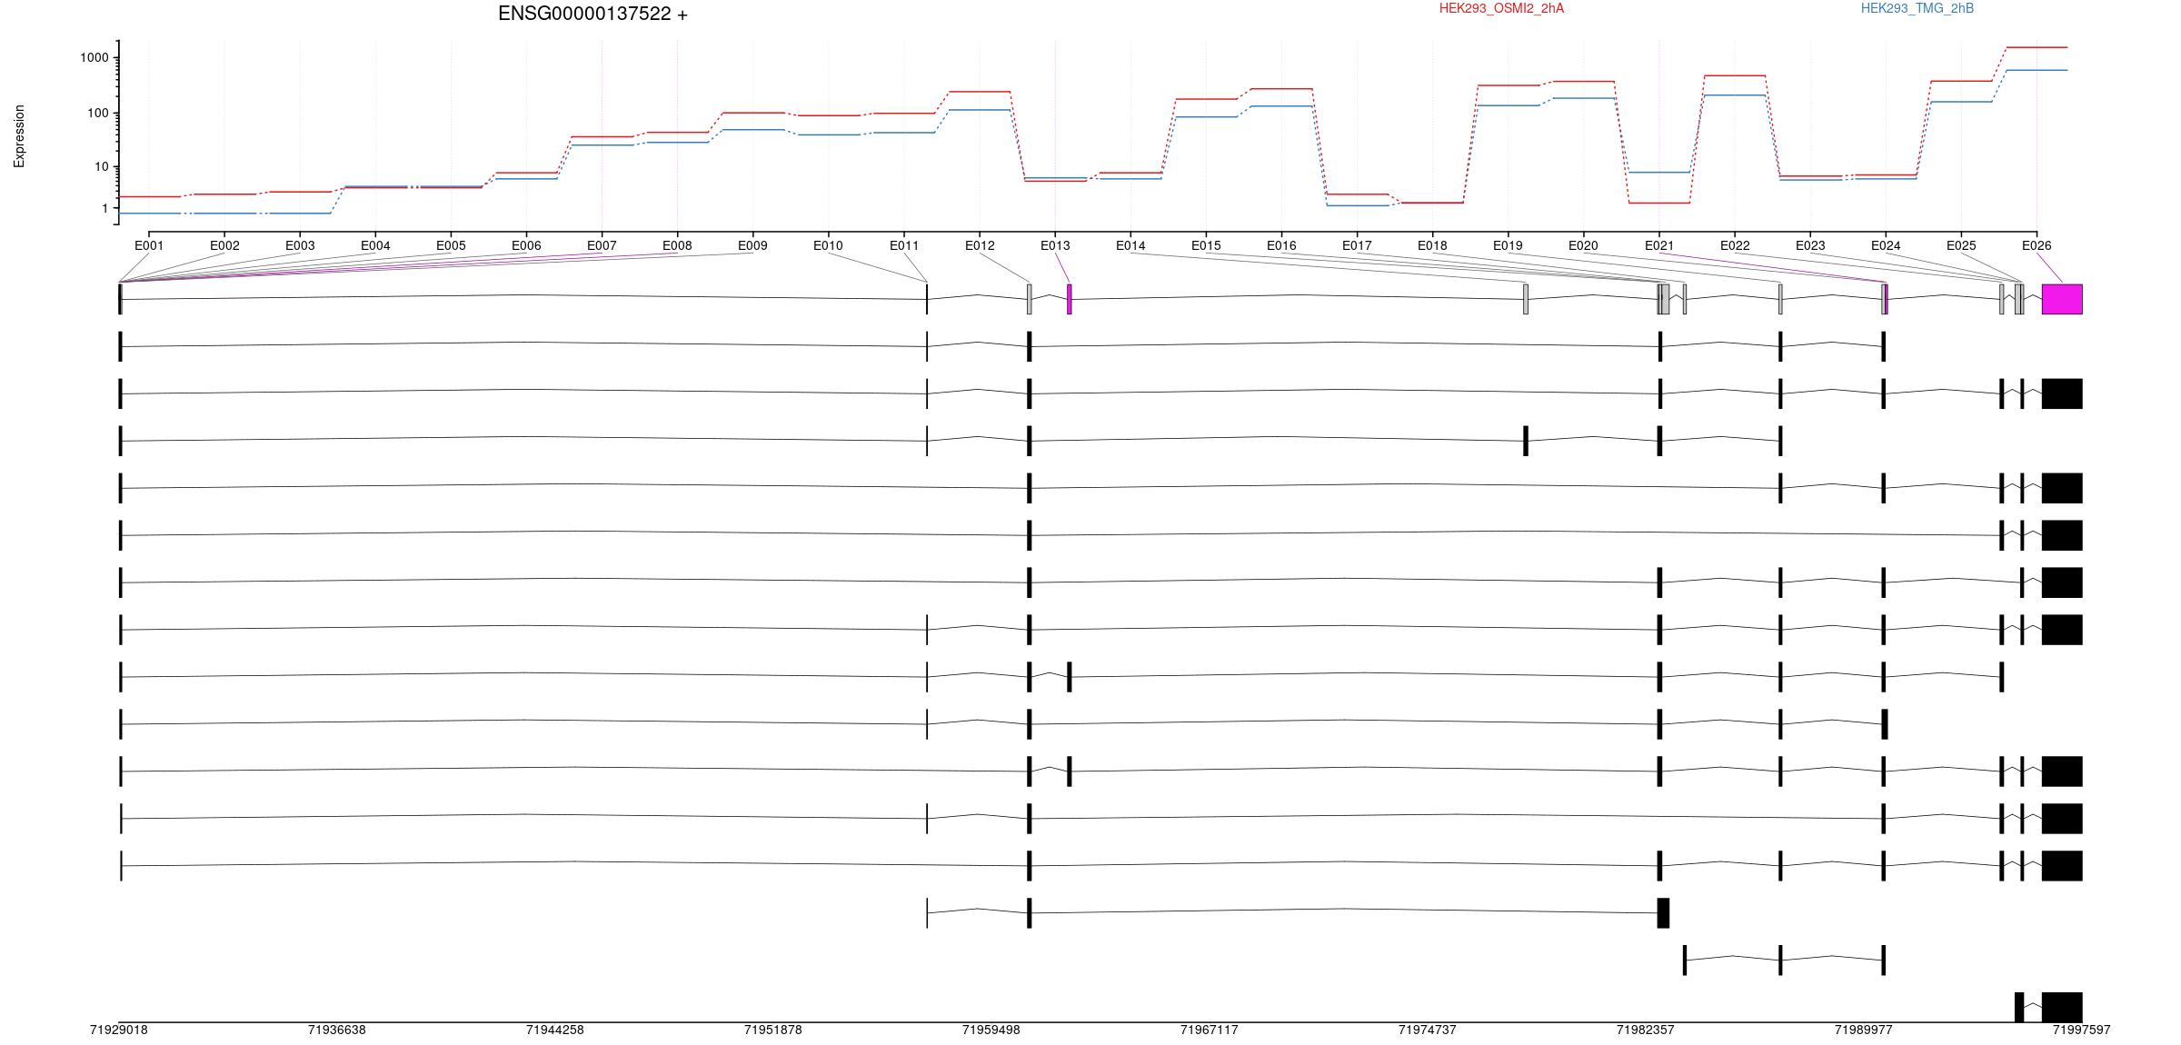Click exon label E005
This screenshot has height=1045, width=2181.
click(x=451, y=245)
